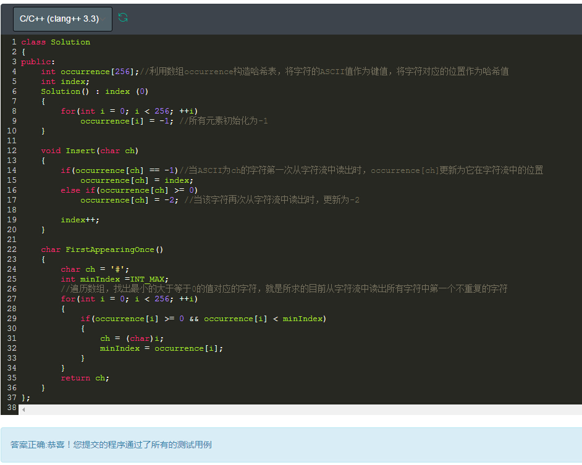Click the 'return ch;' statement
Screen dimensions: 582x465
85,378
